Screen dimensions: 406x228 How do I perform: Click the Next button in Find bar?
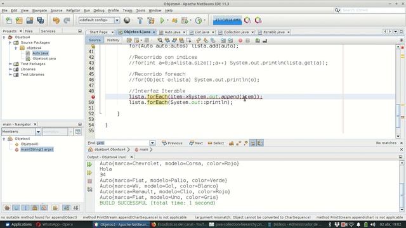[x=196, y=143]
